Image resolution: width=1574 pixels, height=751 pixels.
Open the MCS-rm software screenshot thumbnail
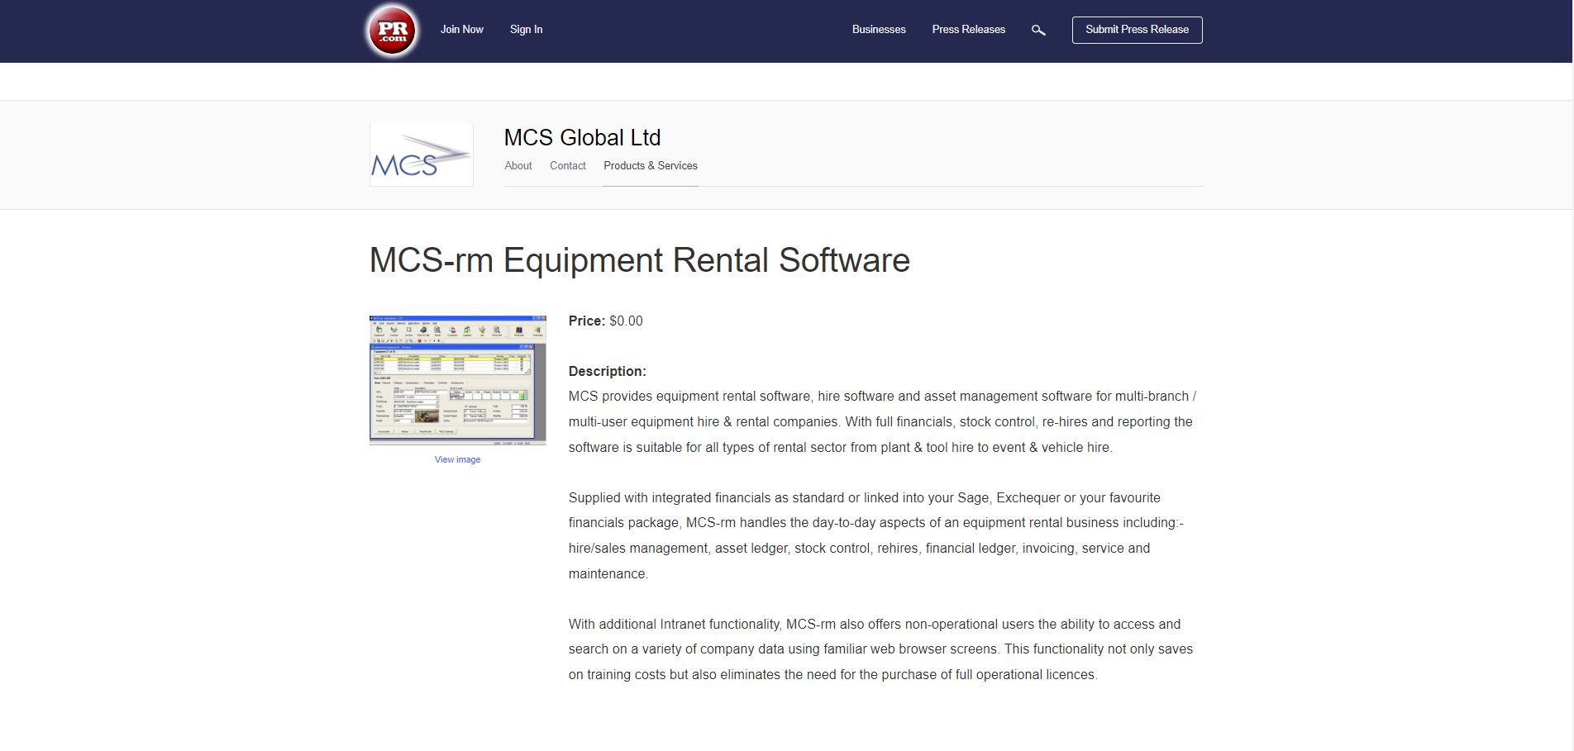click(456, 380)
